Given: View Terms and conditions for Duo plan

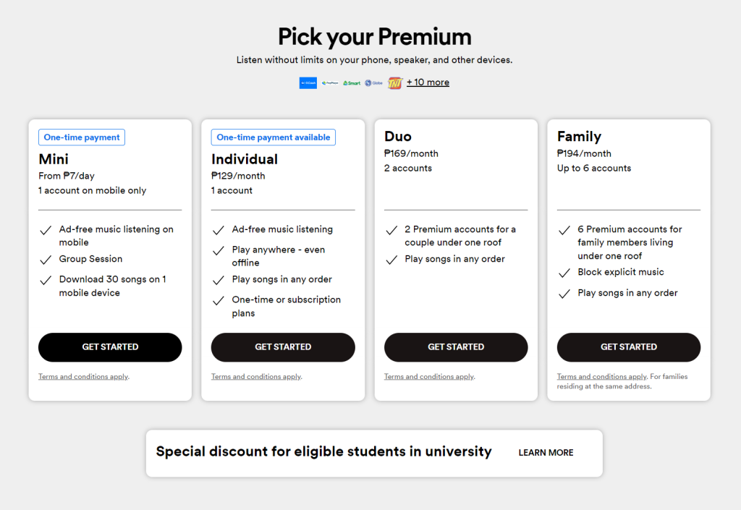Looking at the screenshot, I should (429, 377).
